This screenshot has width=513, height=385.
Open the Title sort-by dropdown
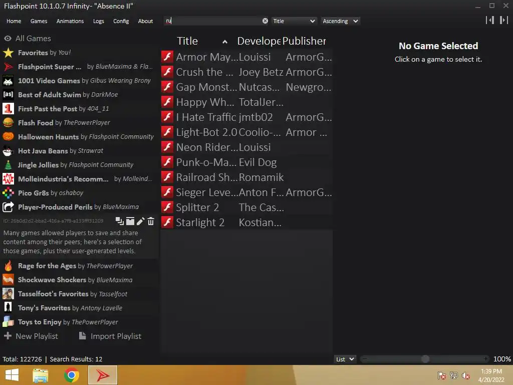(x=294, y=21)
